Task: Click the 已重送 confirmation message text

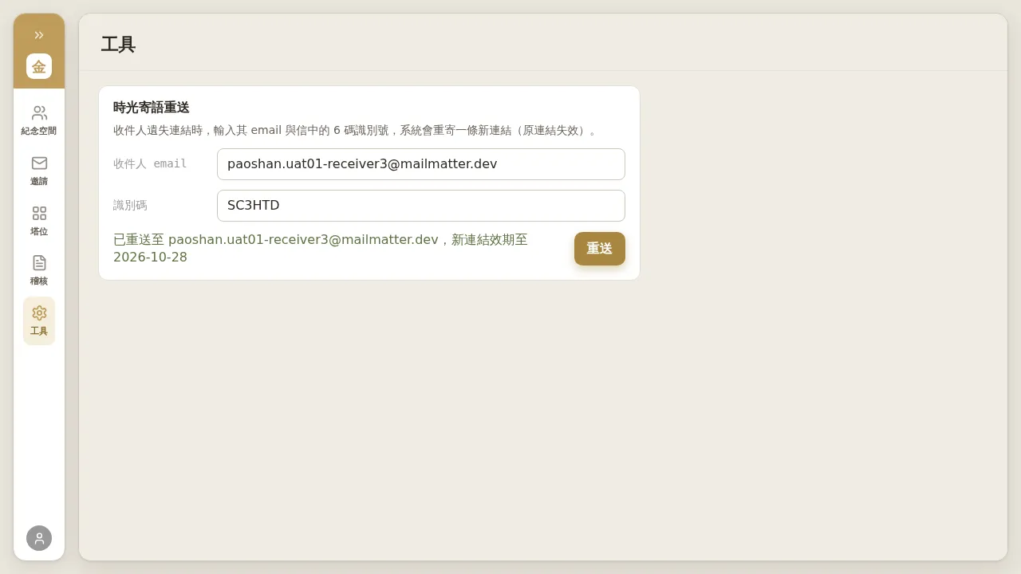Action: tap(321, 248)
